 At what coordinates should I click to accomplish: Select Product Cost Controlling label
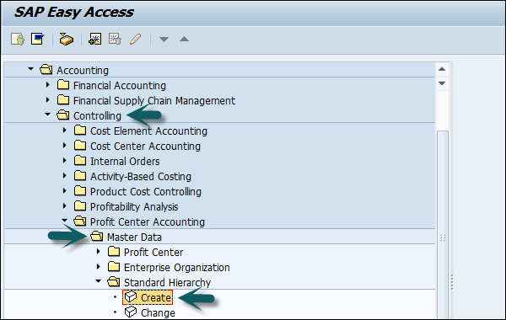coord(146,191)
